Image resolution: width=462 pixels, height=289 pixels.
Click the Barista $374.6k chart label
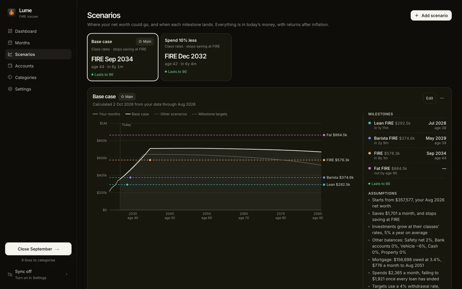[339, 178]
